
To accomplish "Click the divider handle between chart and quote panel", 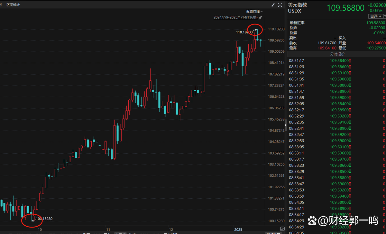I will pos(286,122).
